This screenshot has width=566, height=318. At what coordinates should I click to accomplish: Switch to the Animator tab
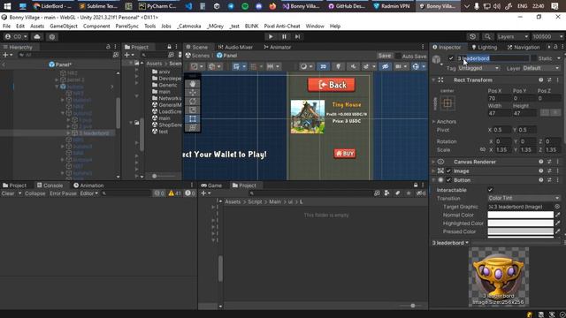(277, 47)
